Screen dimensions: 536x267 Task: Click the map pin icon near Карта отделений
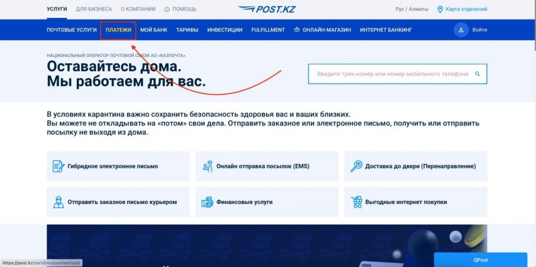click(440, 9)
